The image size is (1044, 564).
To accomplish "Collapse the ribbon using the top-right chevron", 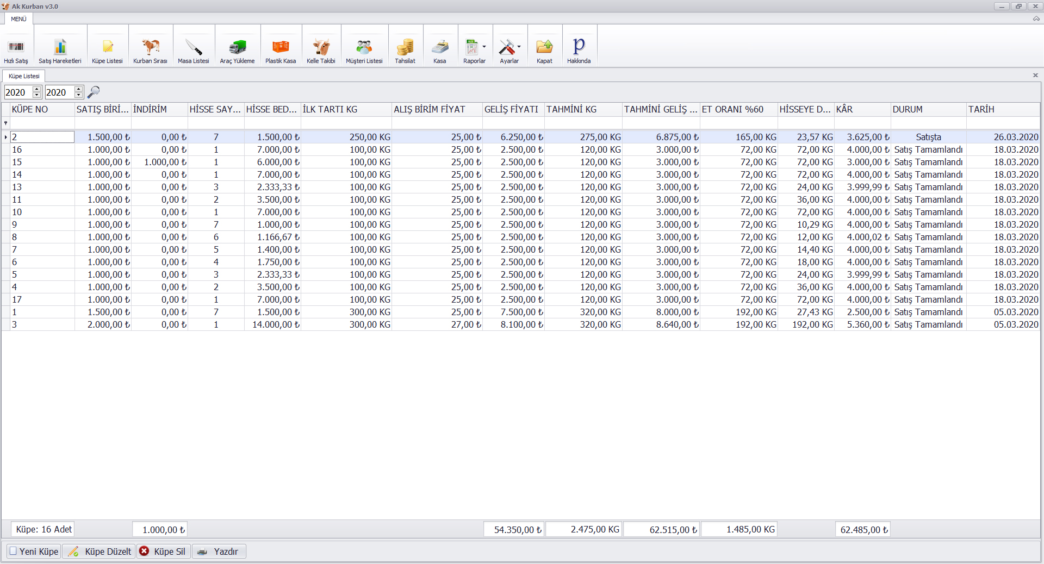I will pos(1036,18).
